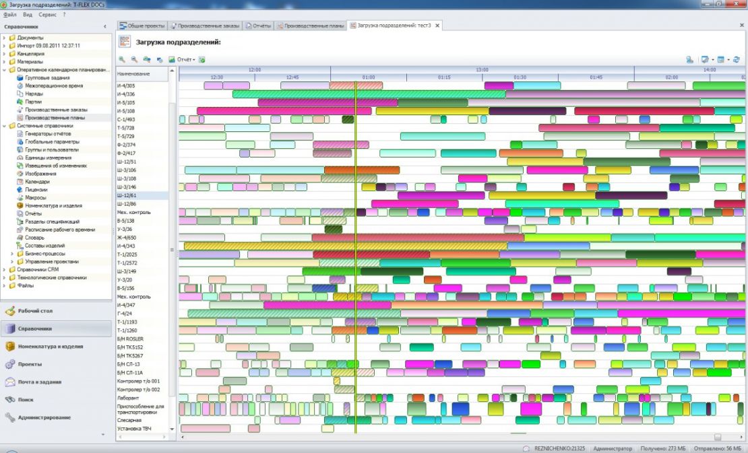Image resolution: width=748 pixels, height=453 pixels.
Task: Select Макросы tree item
Action: [36, 198]
